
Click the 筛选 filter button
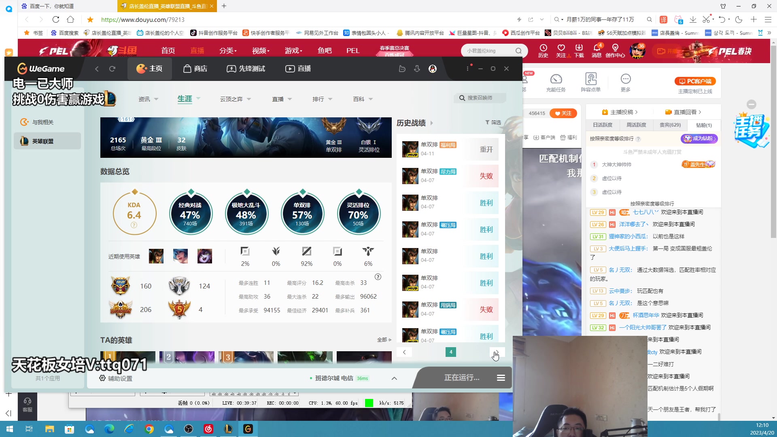tap(493, 123)
